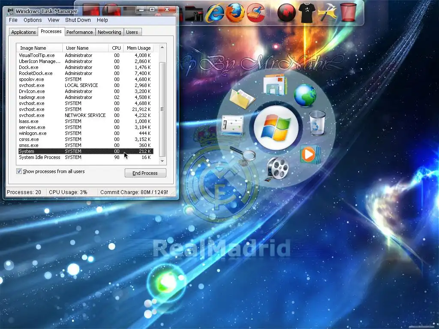
Task: Select the taskmgr.exe process
Action: pos(85,97)
